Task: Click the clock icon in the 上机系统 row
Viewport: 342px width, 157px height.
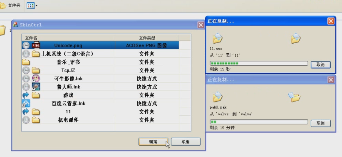Action: click(x=26, y=54)
